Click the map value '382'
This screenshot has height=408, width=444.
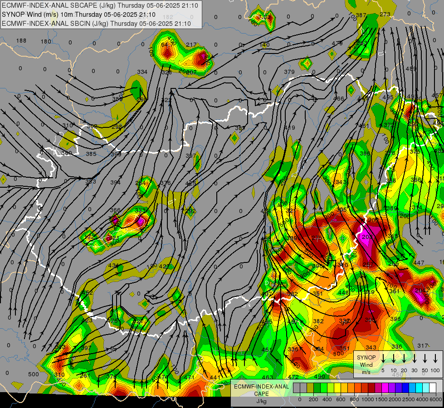(x=318, y=321)
